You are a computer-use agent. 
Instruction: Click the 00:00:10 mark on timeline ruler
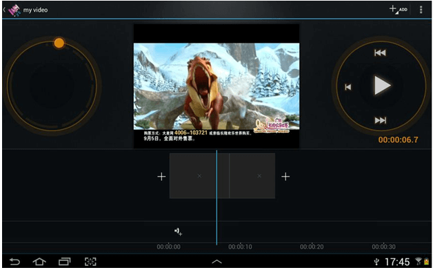pos(240,247)
